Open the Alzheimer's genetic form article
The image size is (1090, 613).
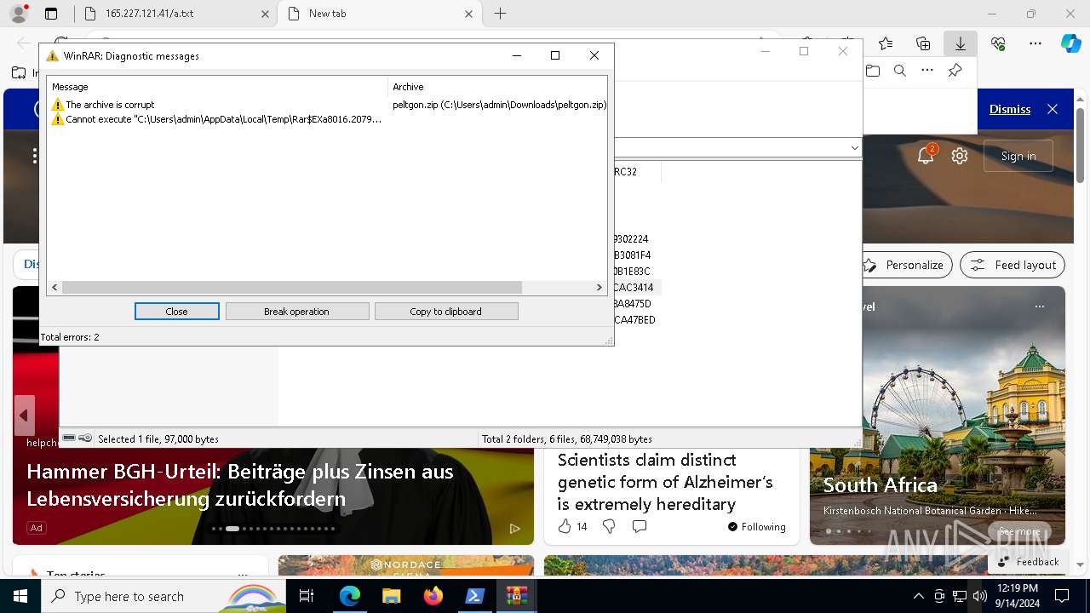665,482
